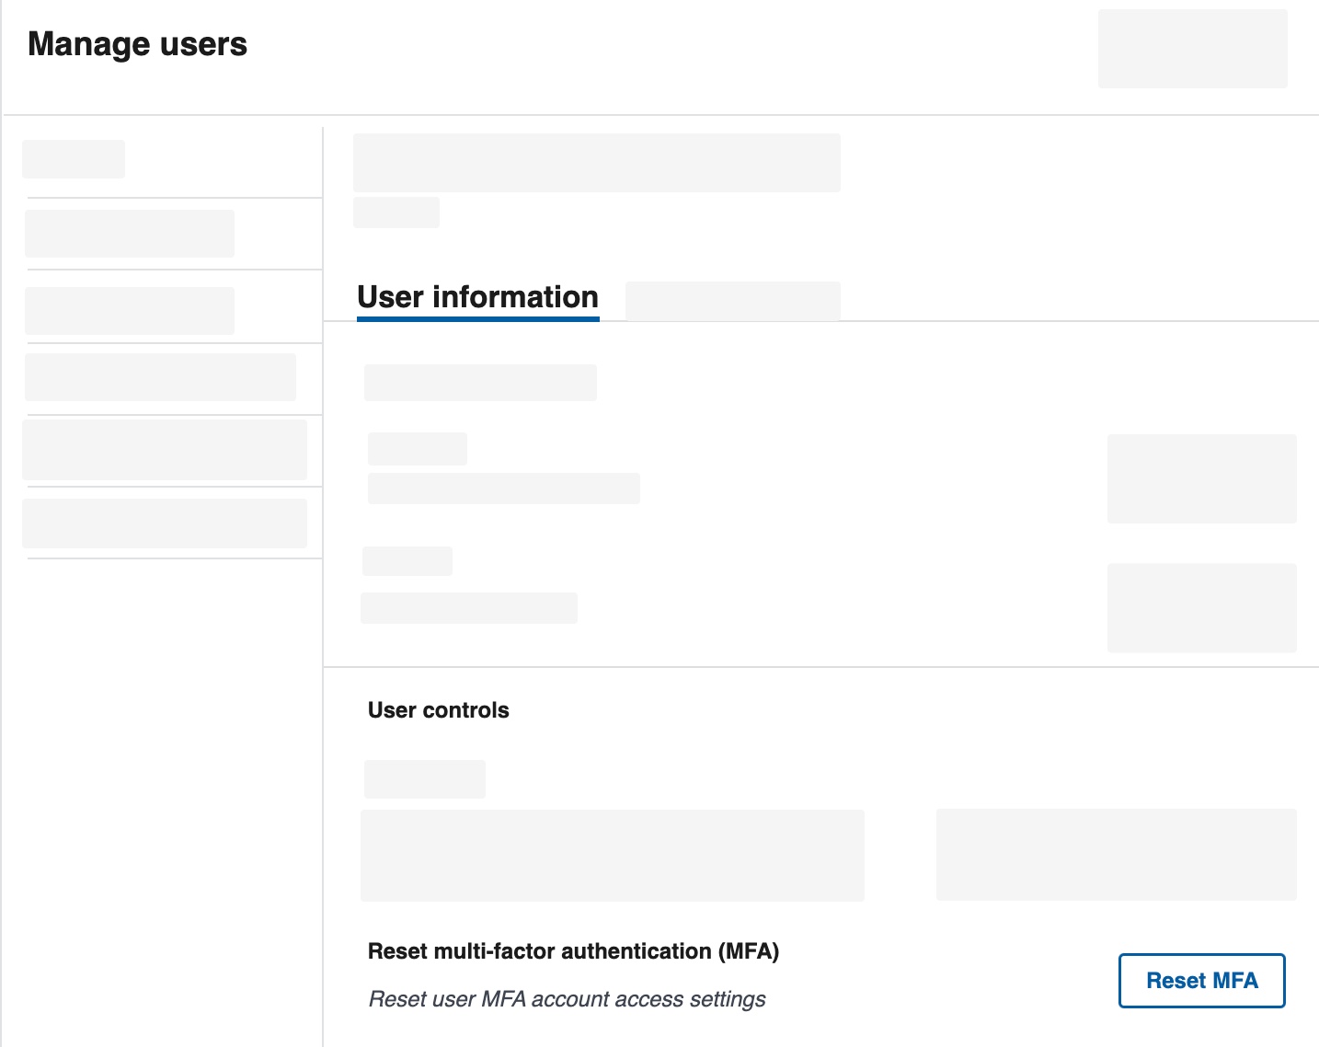Select the fifth sidebar placeholder item
This screenshot has height=1047, width=1319.
pos(165,450)
